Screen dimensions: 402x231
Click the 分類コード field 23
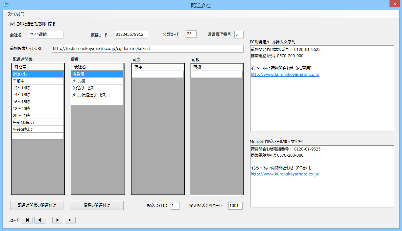[191, 34]
